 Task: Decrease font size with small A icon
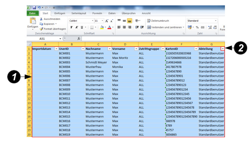point(112,21)
